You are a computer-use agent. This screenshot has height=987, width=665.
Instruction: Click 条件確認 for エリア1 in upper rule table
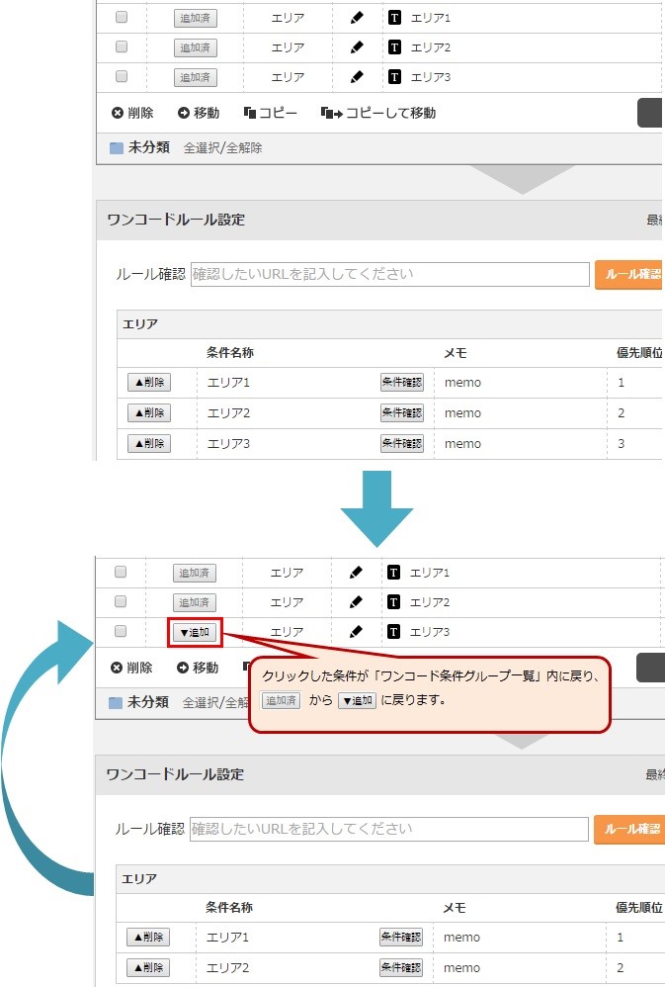(402, 382)
